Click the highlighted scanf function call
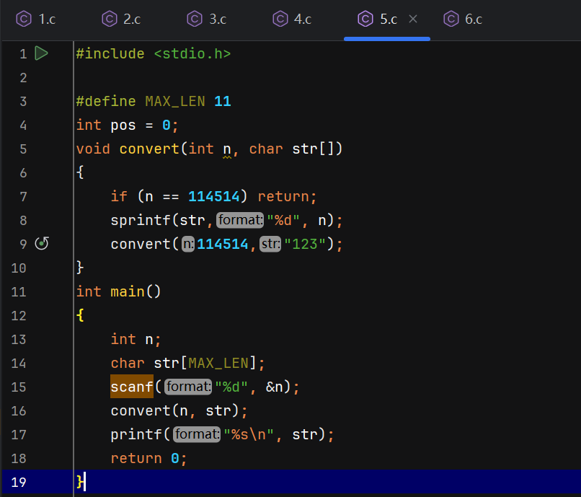The height and width of the screenshot is (497, 581). pos(132,387)
